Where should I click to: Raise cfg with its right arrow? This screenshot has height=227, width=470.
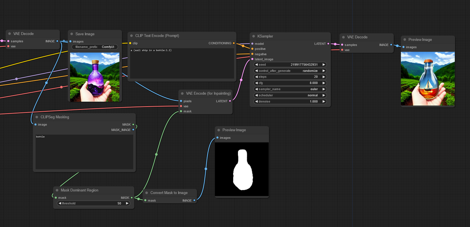pos(324,83)
